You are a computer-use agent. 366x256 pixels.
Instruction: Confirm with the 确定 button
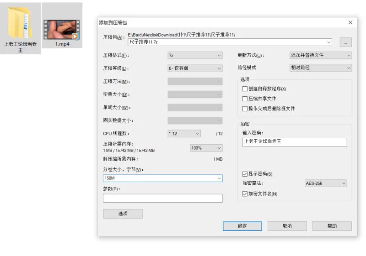[242, 226]
